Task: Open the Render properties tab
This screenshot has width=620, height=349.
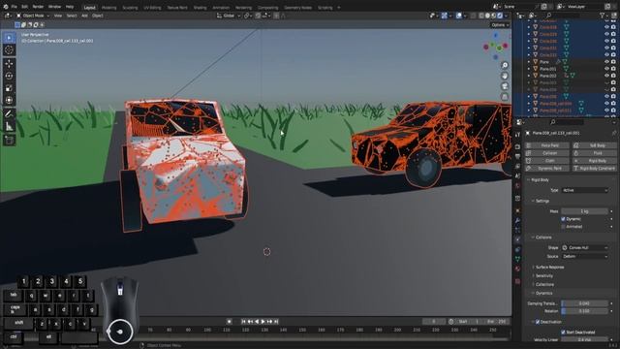Action: pos(517,146)
